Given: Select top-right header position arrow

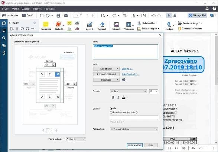Looking at the screenshot, I should [58, 74].
